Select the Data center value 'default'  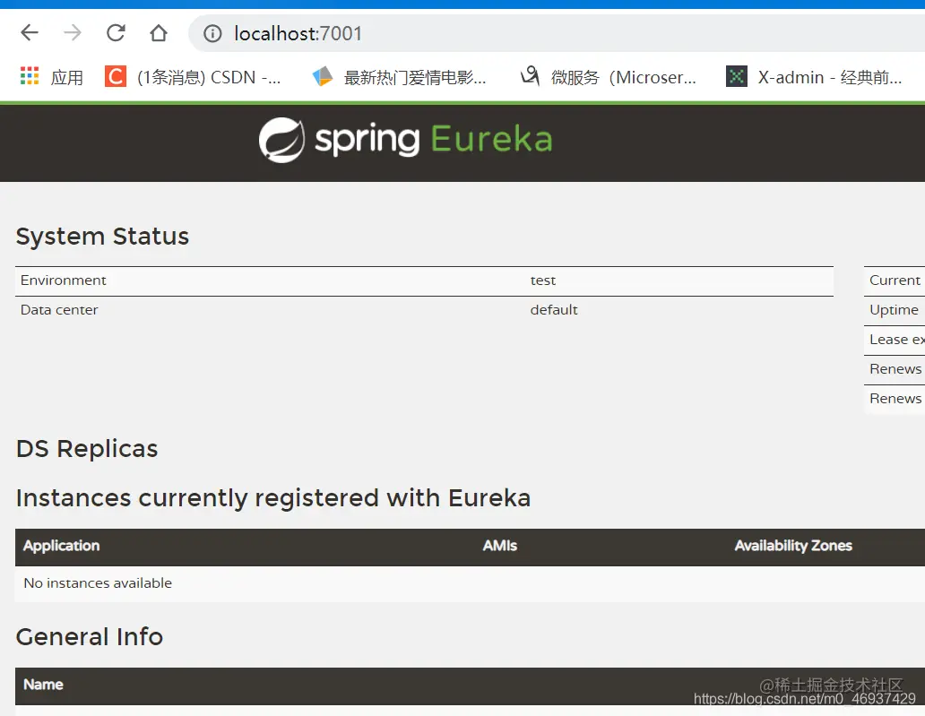tap(553, 310)
